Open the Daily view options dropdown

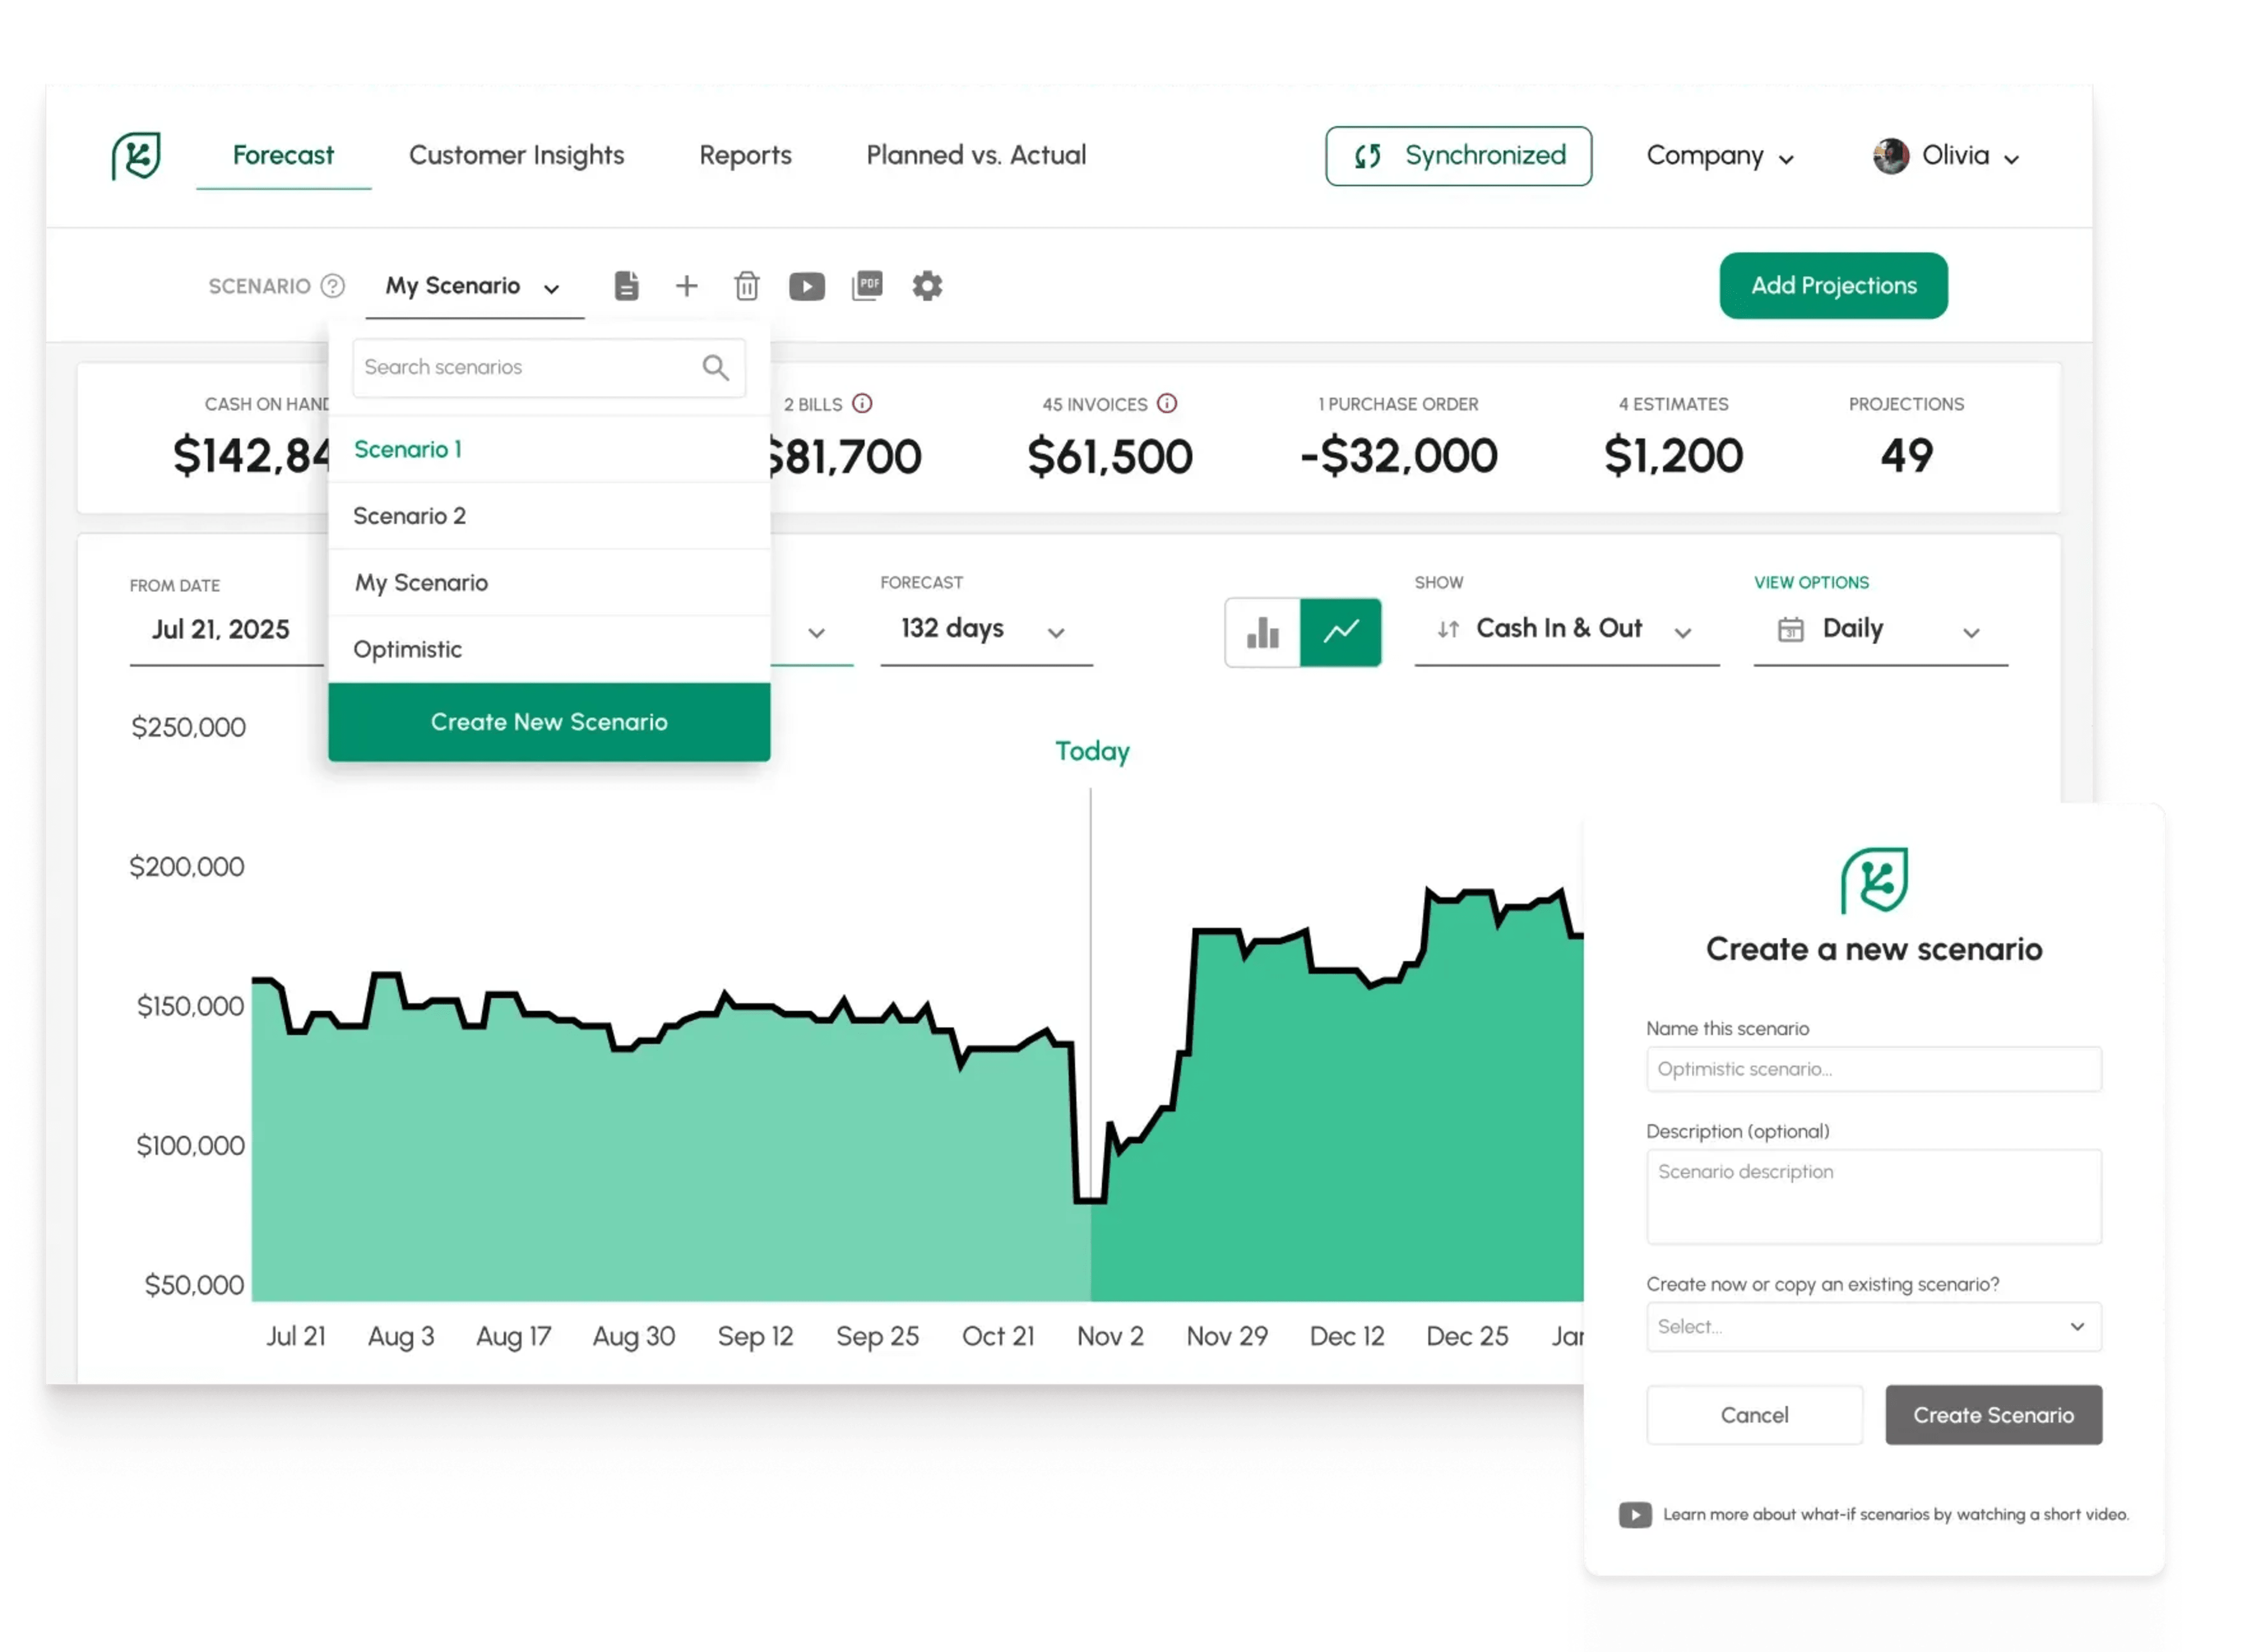[x=1880, y=630]
